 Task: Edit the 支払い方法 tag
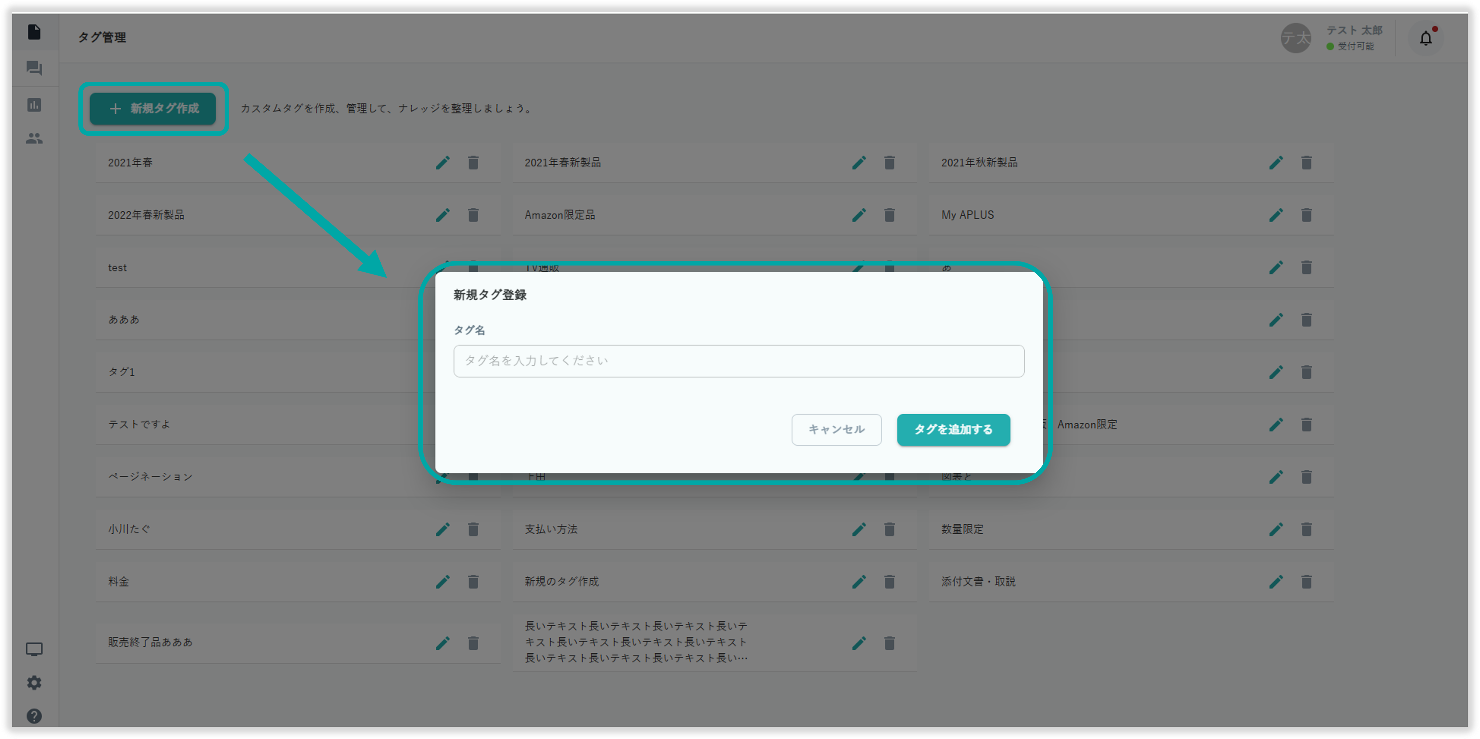point(859,529)
